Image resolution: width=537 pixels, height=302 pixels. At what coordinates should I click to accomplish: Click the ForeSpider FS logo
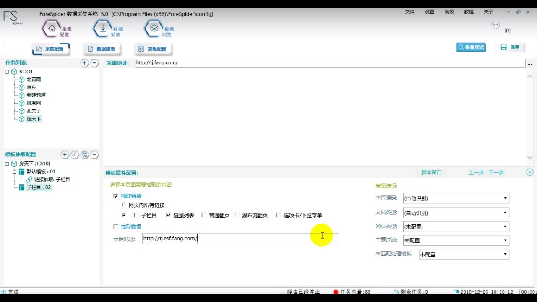click(x=13, y=18)
